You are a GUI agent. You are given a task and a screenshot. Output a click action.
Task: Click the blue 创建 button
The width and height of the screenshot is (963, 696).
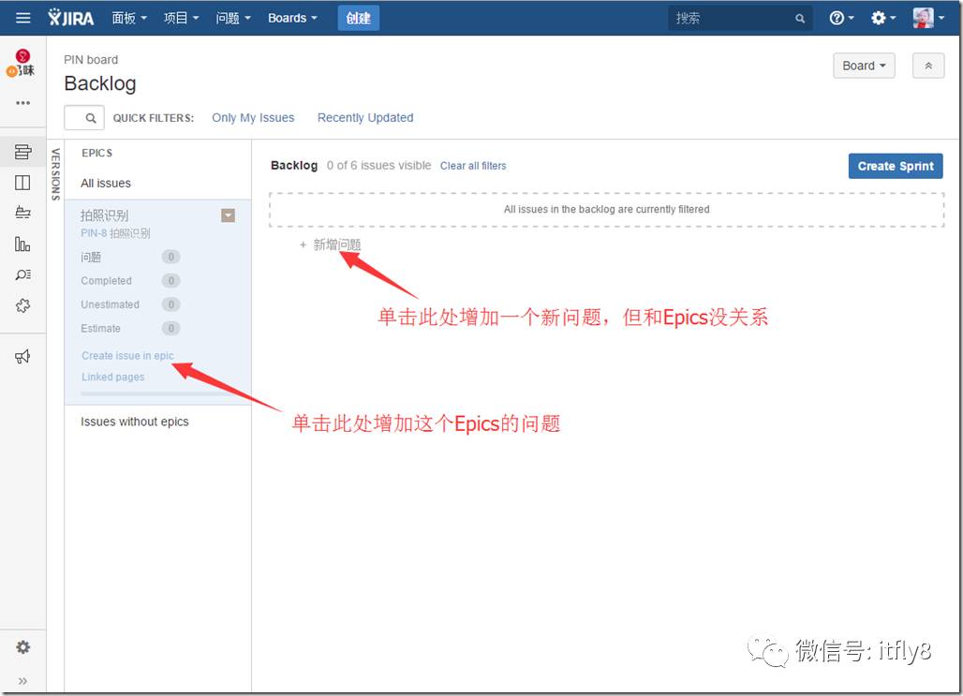pos(359,18)
